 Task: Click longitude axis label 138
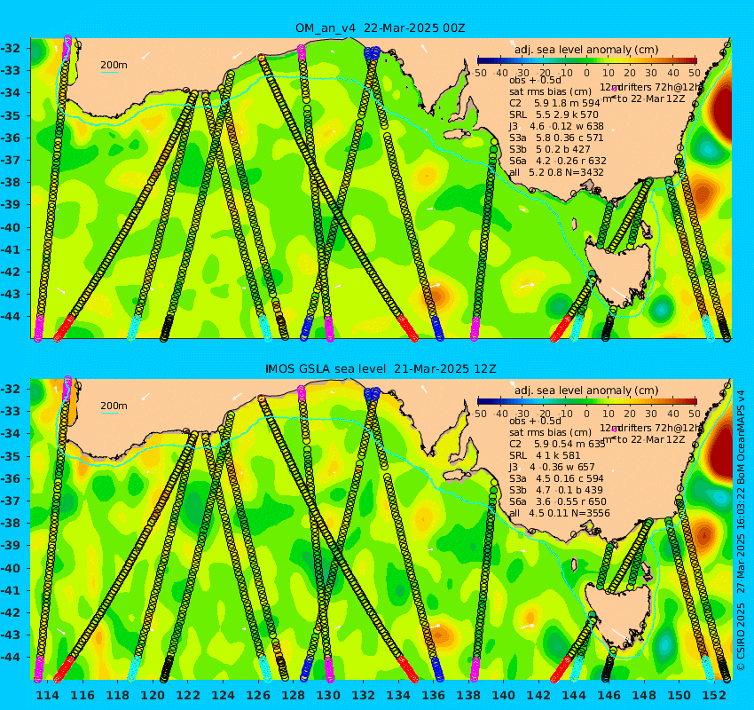[468, 695]
